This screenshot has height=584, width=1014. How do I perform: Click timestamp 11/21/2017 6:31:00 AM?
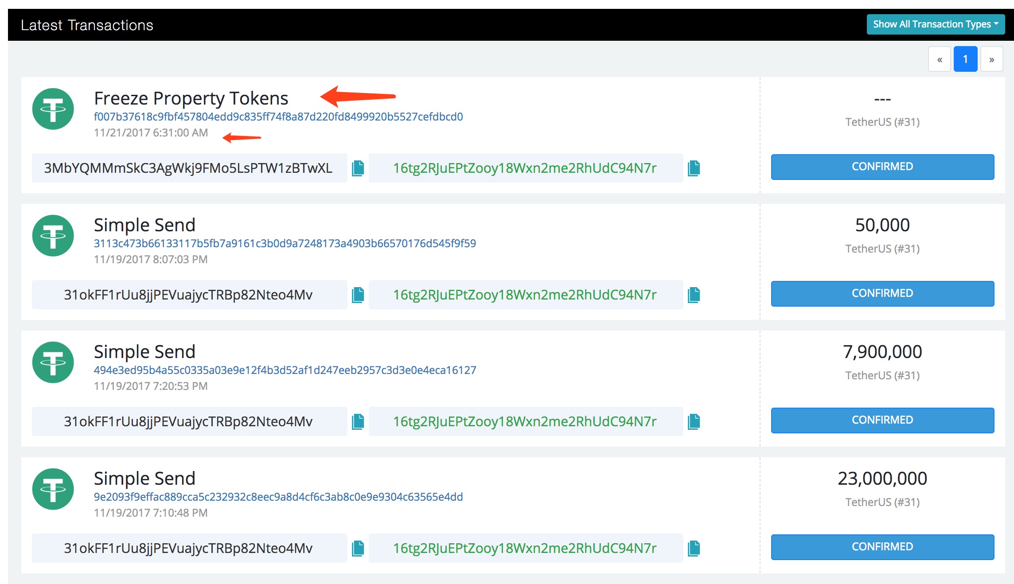click(151, 133)
